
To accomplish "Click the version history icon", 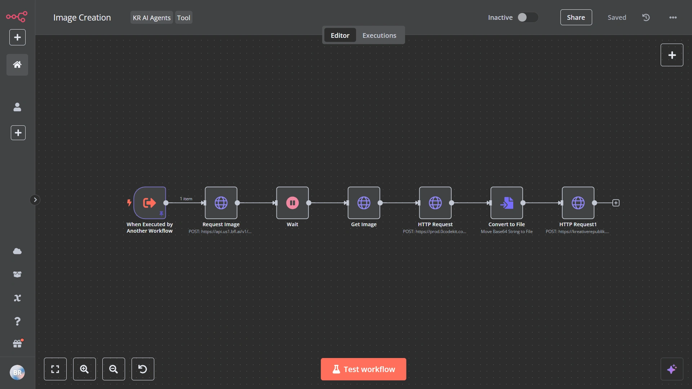I will pos(646,17).
